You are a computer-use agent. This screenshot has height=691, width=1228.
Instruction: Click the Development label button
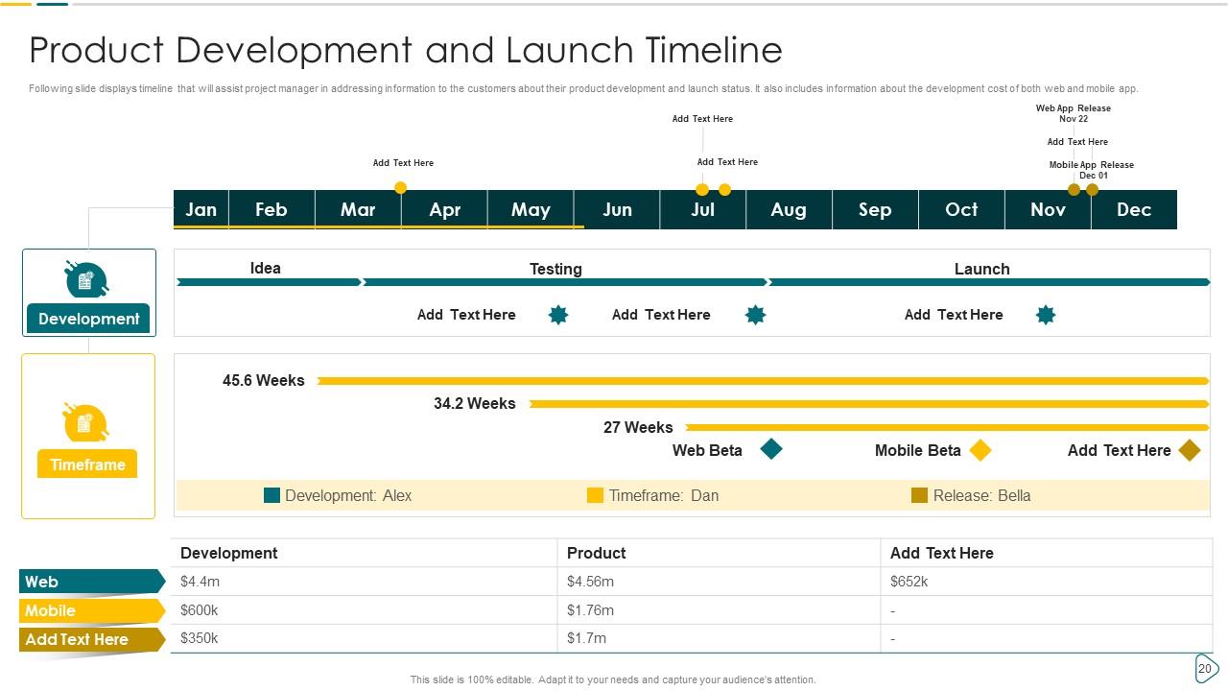88,319
